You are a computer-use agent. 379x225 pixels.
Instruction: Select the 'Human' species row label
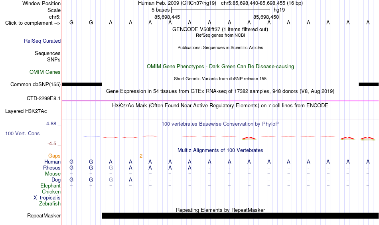52,162
